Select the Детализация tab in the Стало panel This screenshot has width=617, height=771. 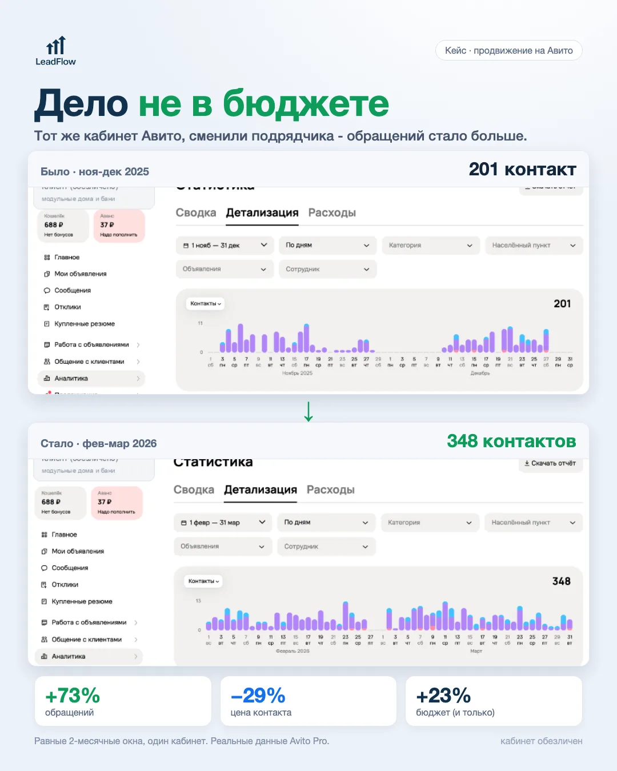tap(261, 490)
